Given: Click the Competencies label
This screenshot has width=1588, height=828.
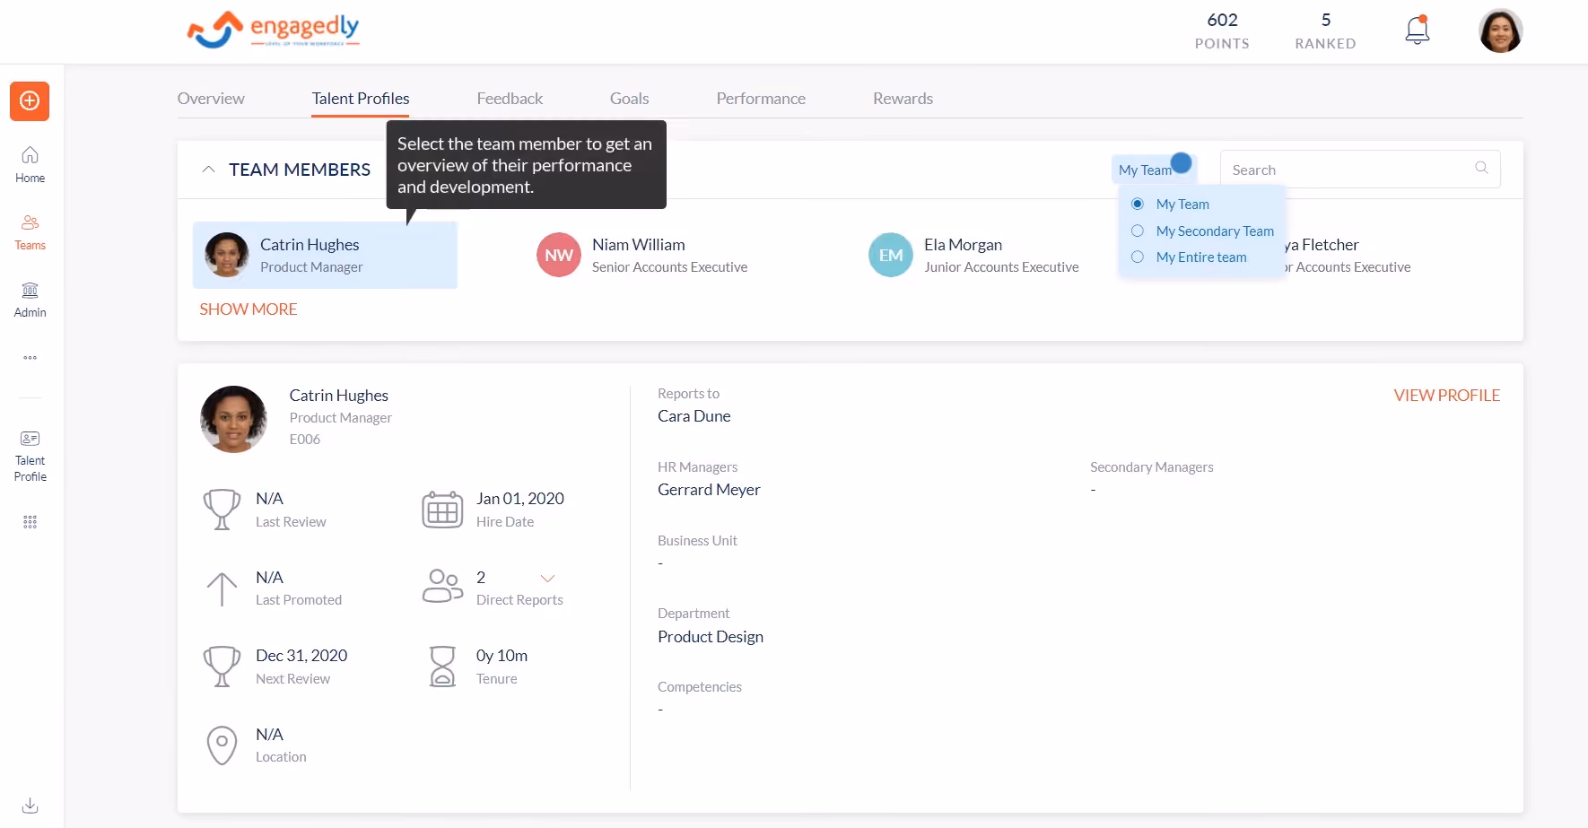Looking at the screenshot, I should pos(700,687).
